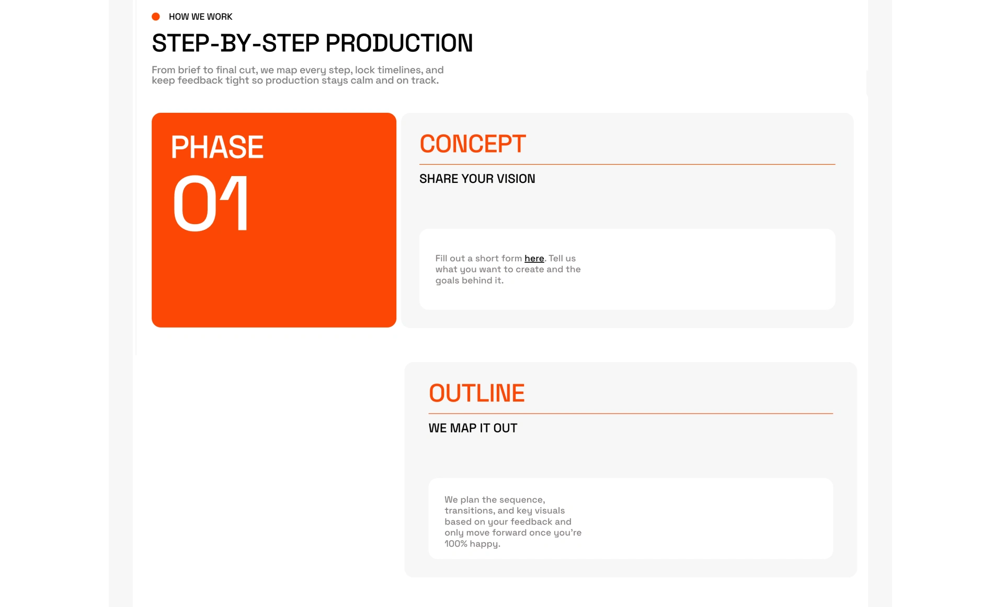
Task: Click the 'transitions, and key visuals' line
Action: (x=504, y=511)
